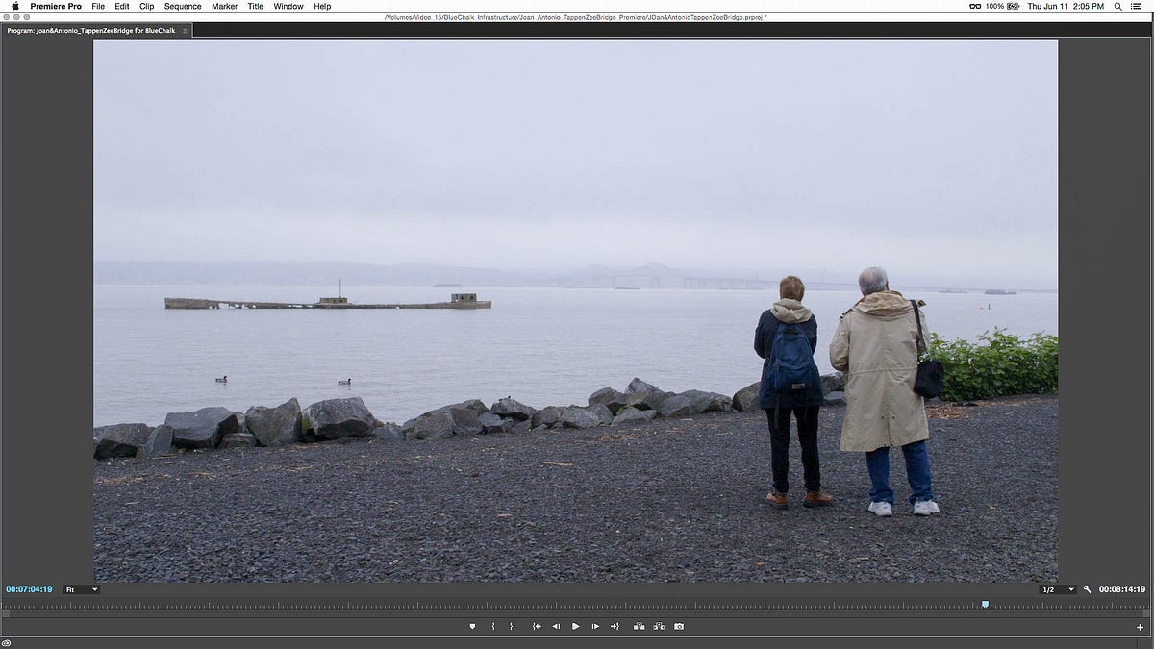Click the glasses icon in the menu bar
This screenshot has width=1154, height=649.
[975, 6]
